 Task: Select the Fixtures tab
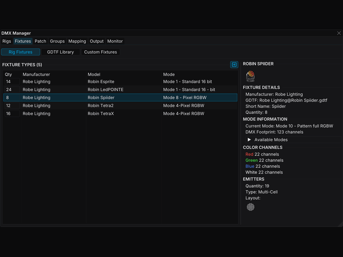point(23,41)
